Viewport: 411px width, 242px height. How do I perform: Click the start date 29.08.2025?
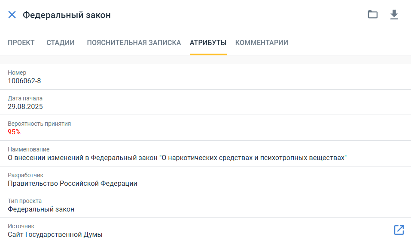(25, 106)
